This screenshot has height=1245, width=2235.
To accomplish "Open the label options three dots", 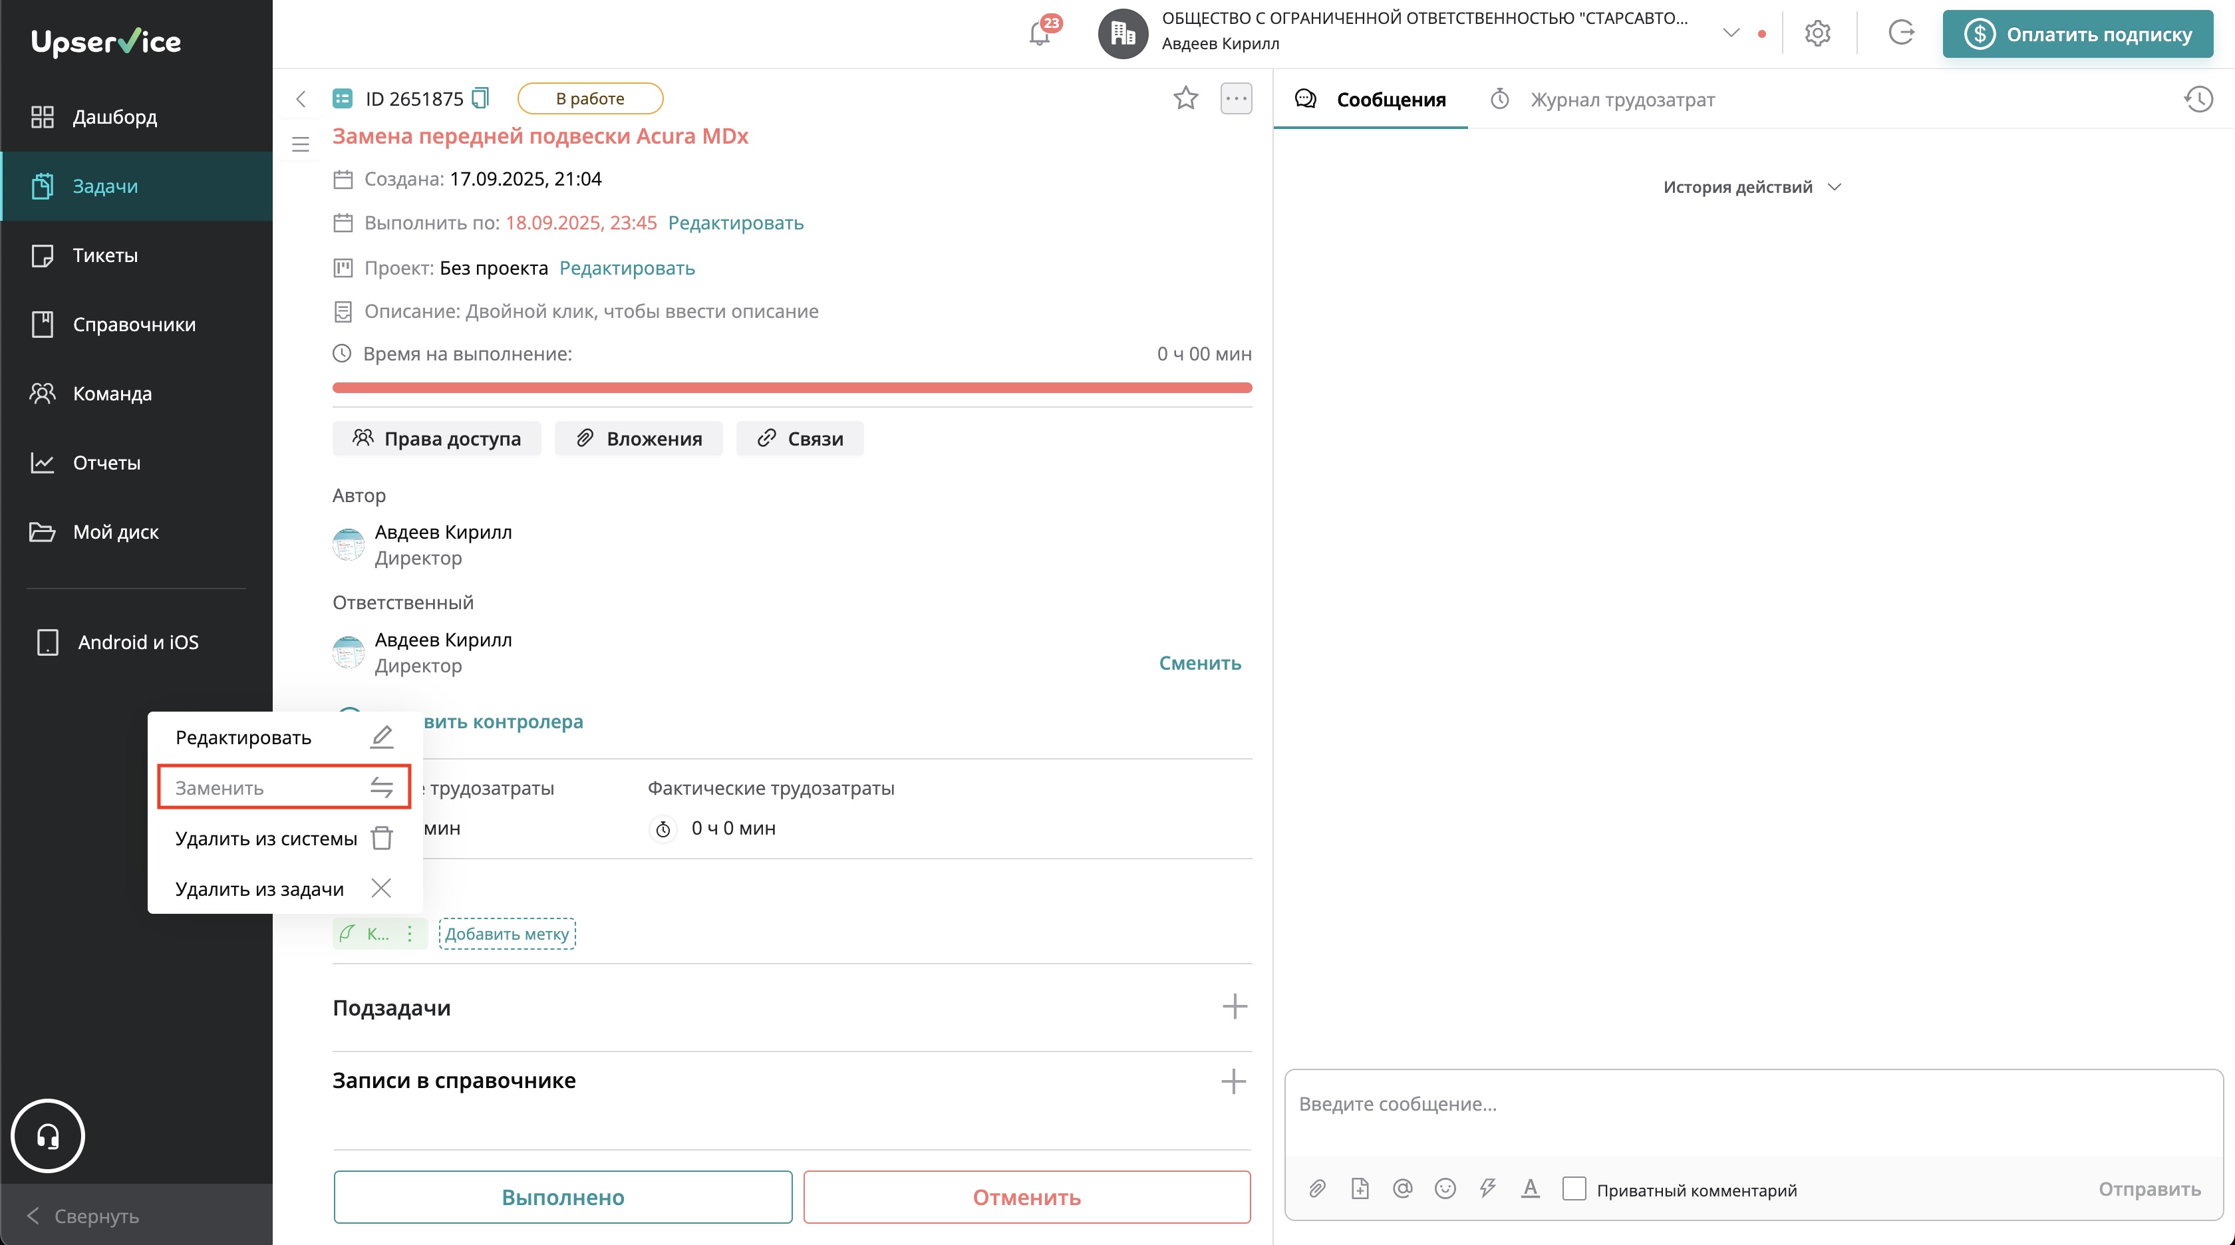I will [x=410, y=934].
